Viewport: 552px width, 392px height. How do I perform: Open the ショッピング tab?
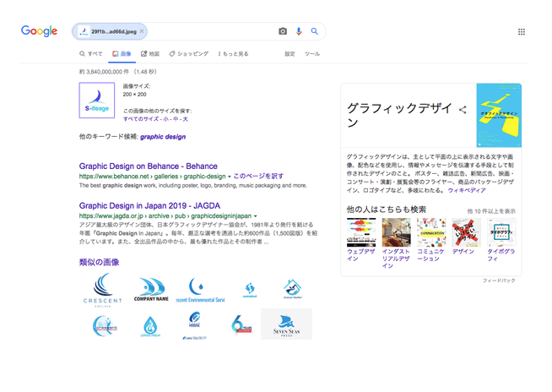[189, 54]
